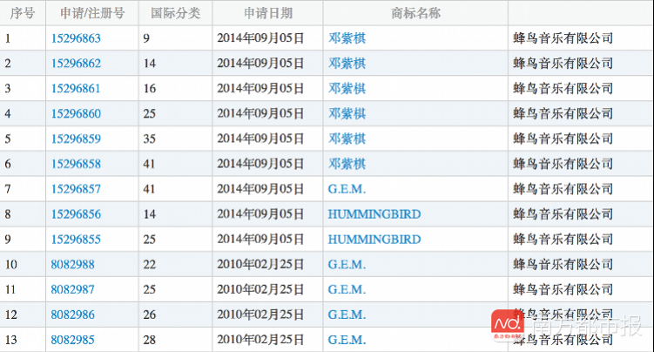Click G.E.M. trademark in row 7
The height and width of the screenshot is (352, 654).
point(347,189)
